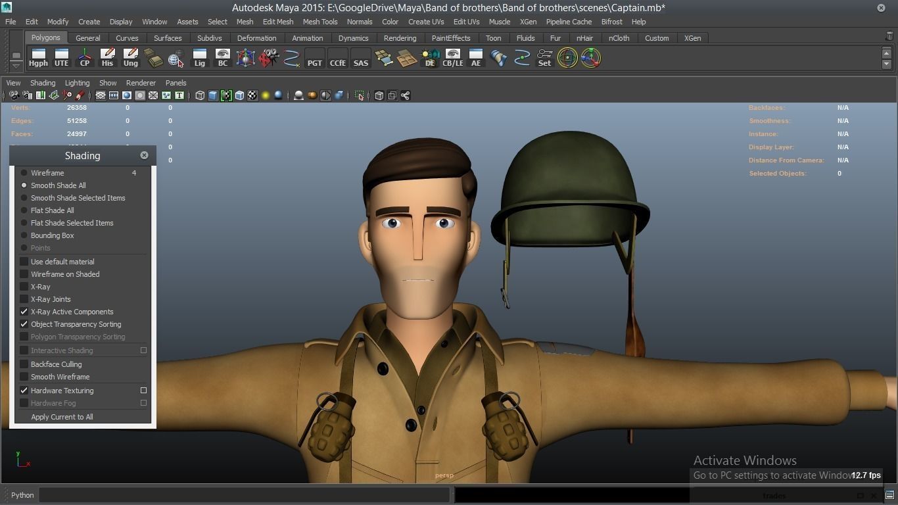
Task: Click the select camera icon in panel toolbar
Action: (14, 95)
